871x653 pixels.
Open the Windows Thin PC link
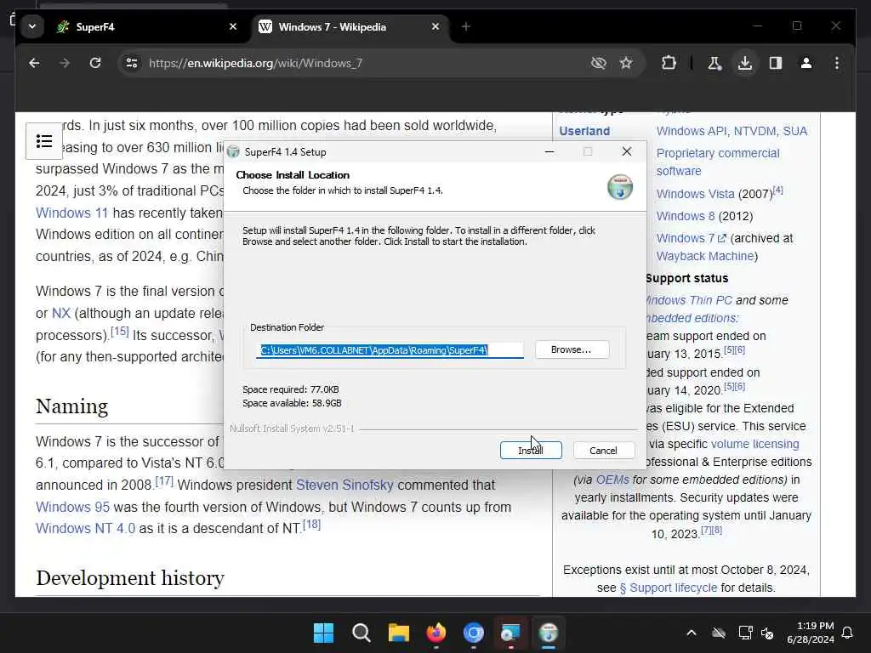pos(689,300)
